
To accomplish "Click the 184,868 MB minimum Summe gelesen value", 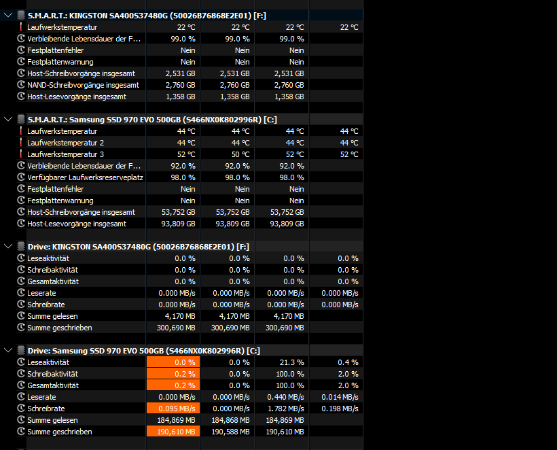I will 230,420.
